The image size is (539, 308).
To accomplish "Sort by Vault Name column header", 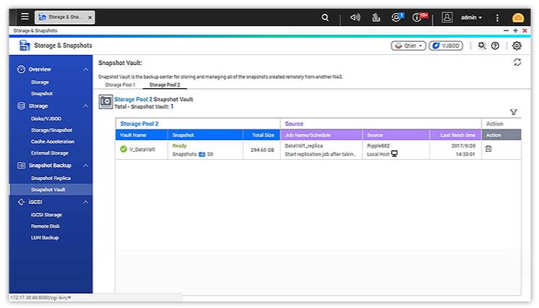I will [x=141, y=134].
